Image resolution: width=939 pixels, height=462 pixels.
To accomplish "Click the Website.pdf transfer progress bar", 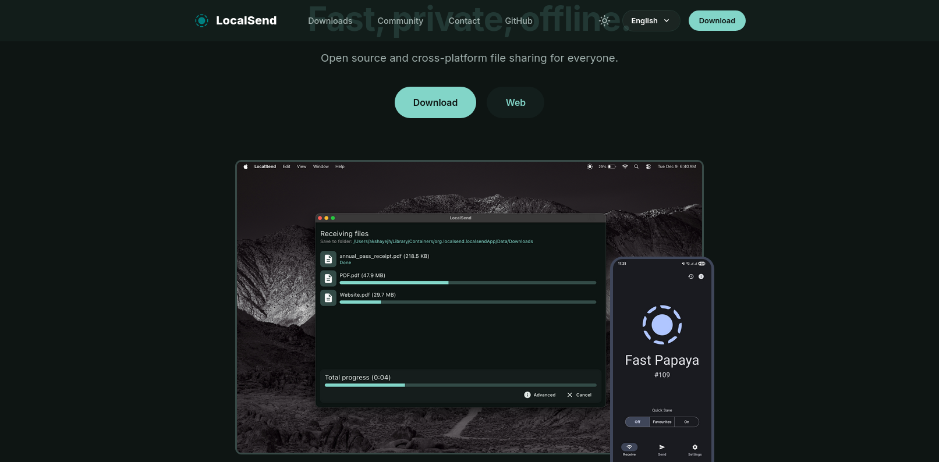I will (x=468, y=302).
